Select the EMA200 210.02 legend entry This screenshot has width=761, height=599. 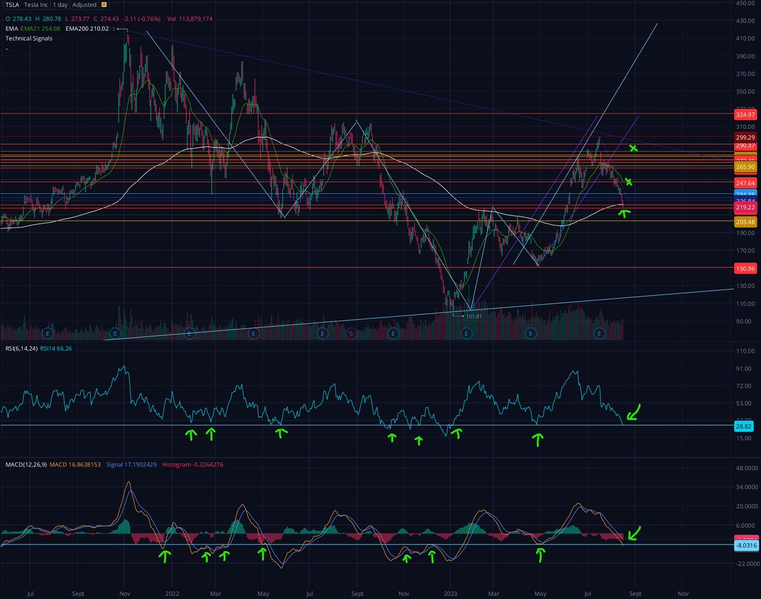88,29
